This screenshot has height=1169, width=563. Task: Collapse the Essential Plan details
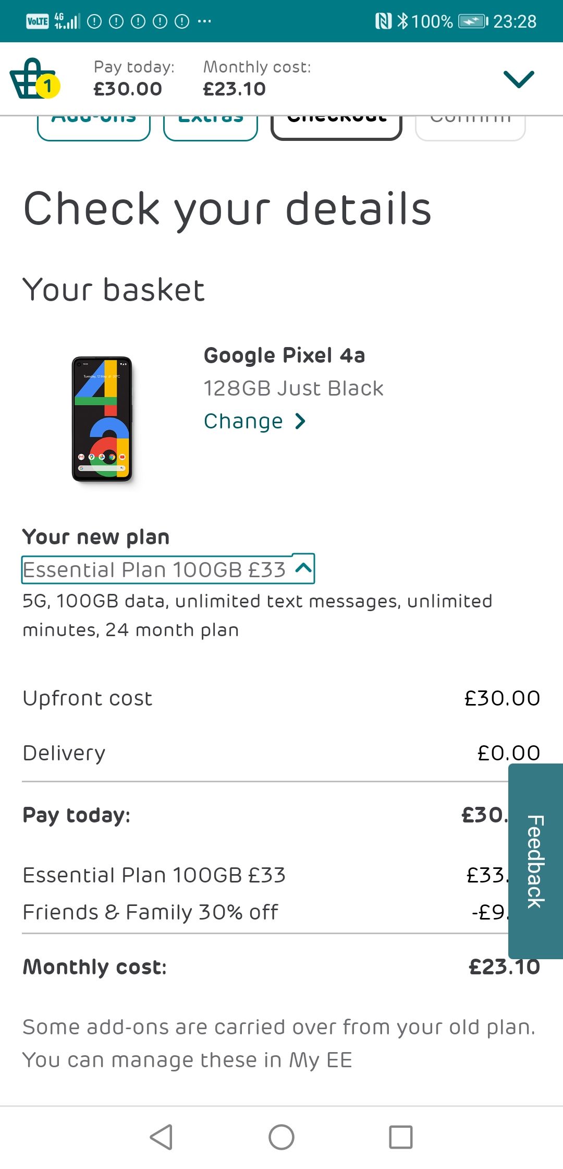coord(301,569)
